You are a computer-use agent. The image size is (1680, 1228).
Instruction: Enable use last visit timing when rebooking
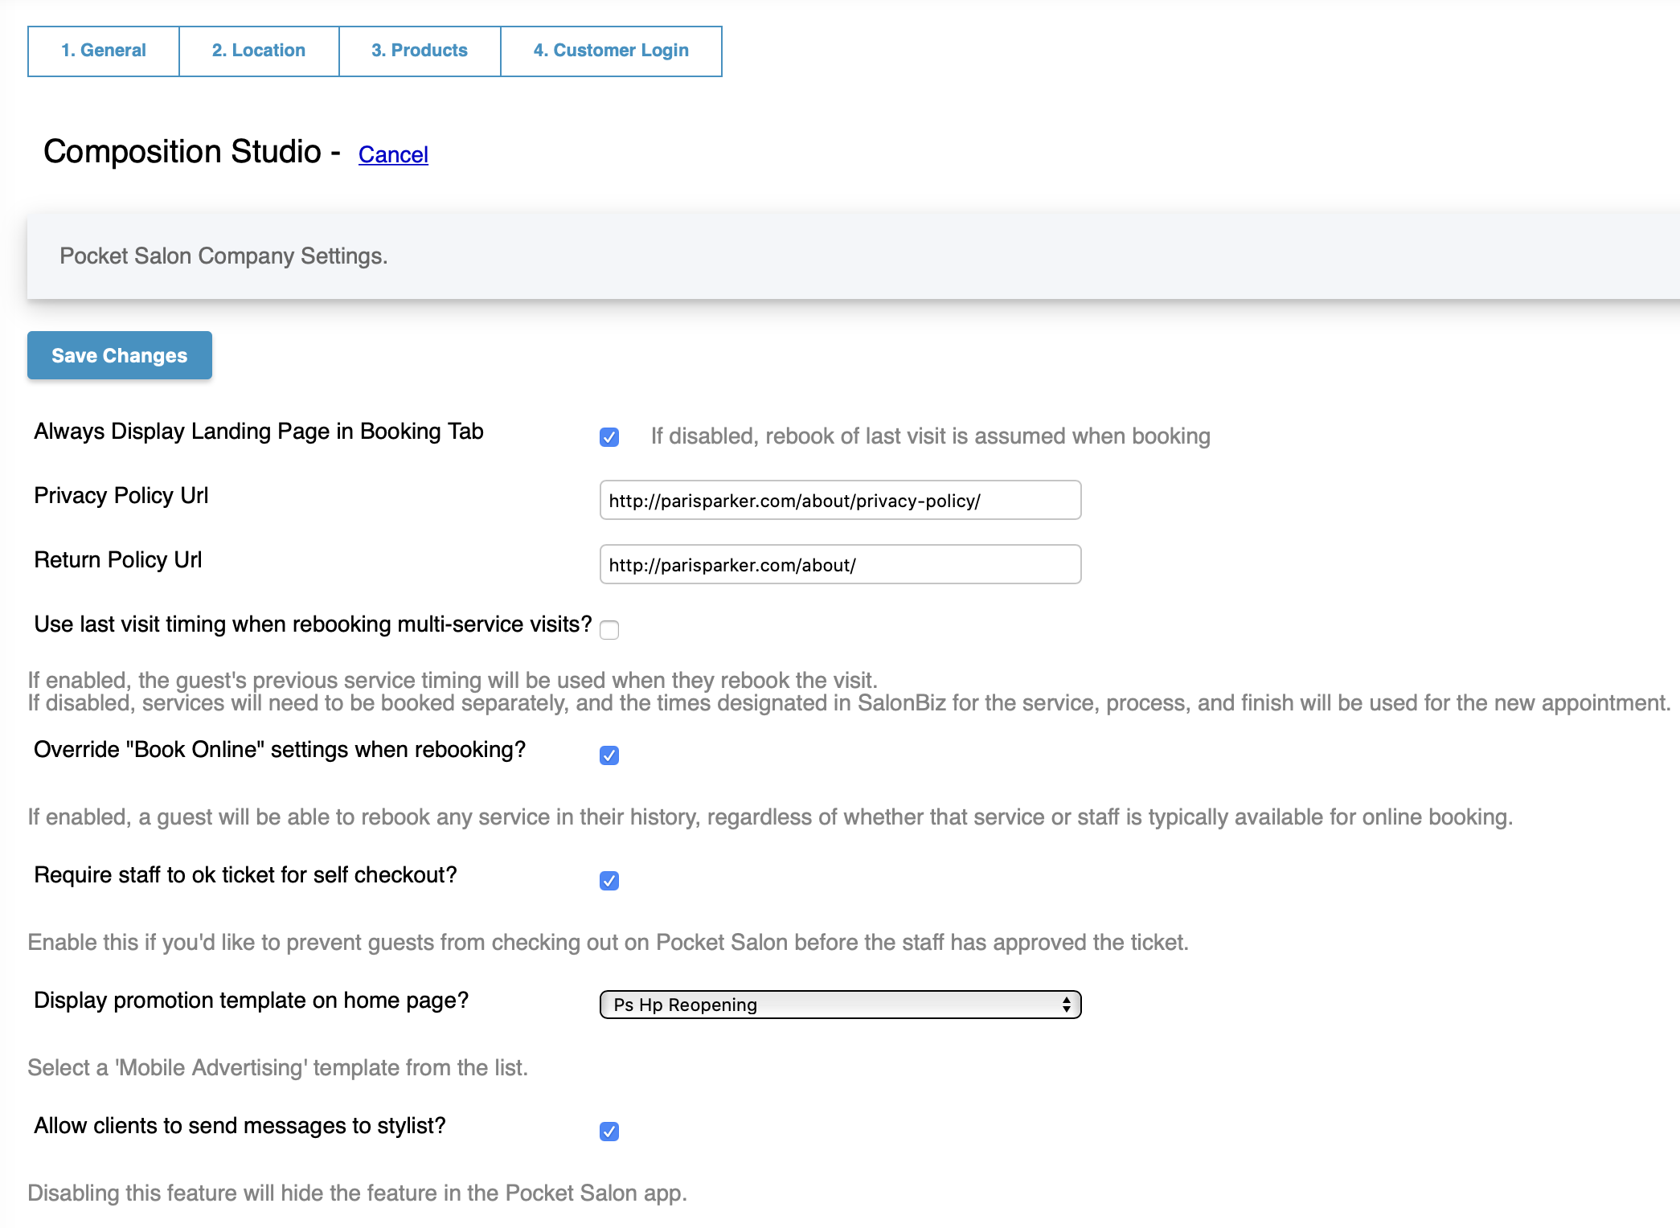point(609,630)
